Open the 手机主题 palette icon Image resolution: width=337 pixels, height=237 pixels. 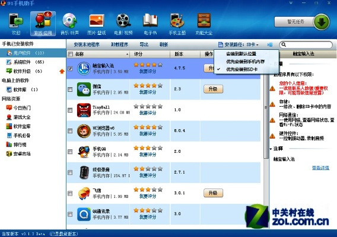(x=177, y=23)
